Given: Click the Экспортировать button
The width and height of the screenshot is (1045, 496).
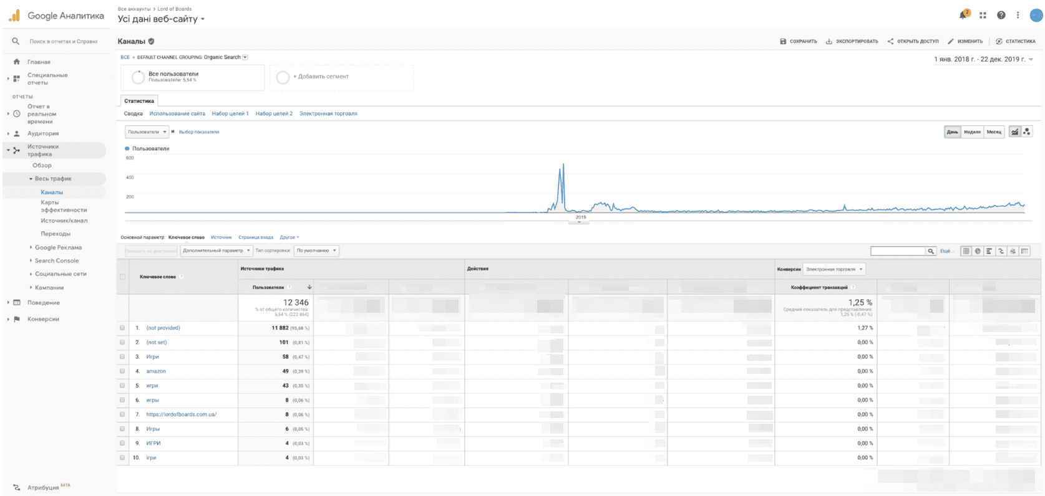Looking at the screenshot, I should click(852, 41).
